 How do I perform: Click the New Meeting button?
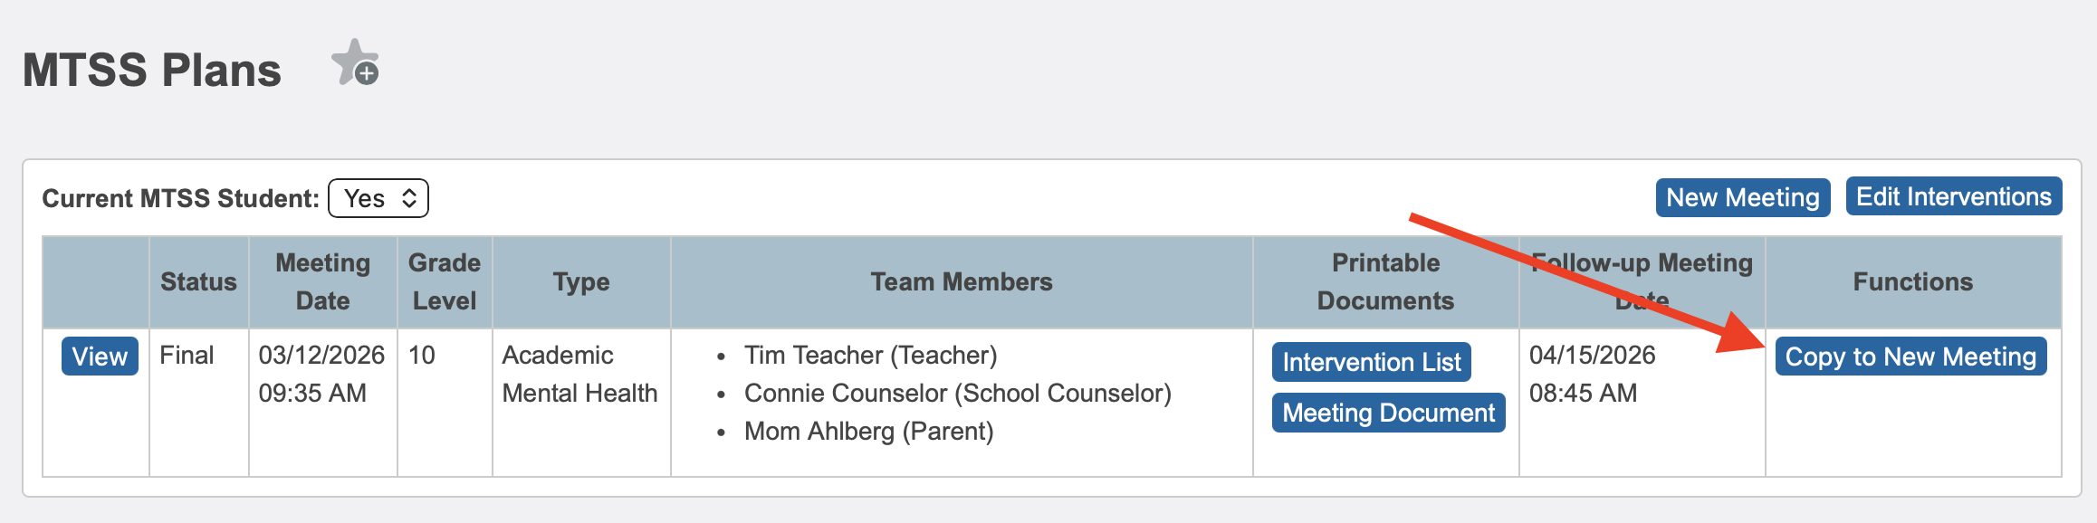coord(1742,197)
